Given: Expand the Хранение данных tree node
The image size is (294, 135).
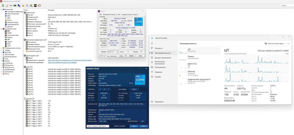Looking at the screenshot, I should 1,56.
